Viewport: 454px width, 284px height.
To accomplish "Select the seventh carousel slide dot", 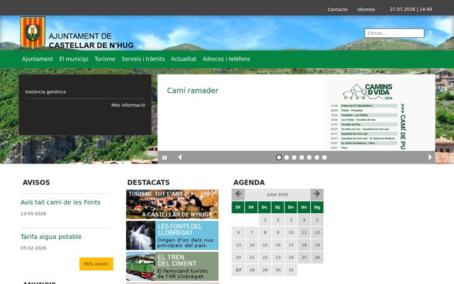I will coord(324,157).
